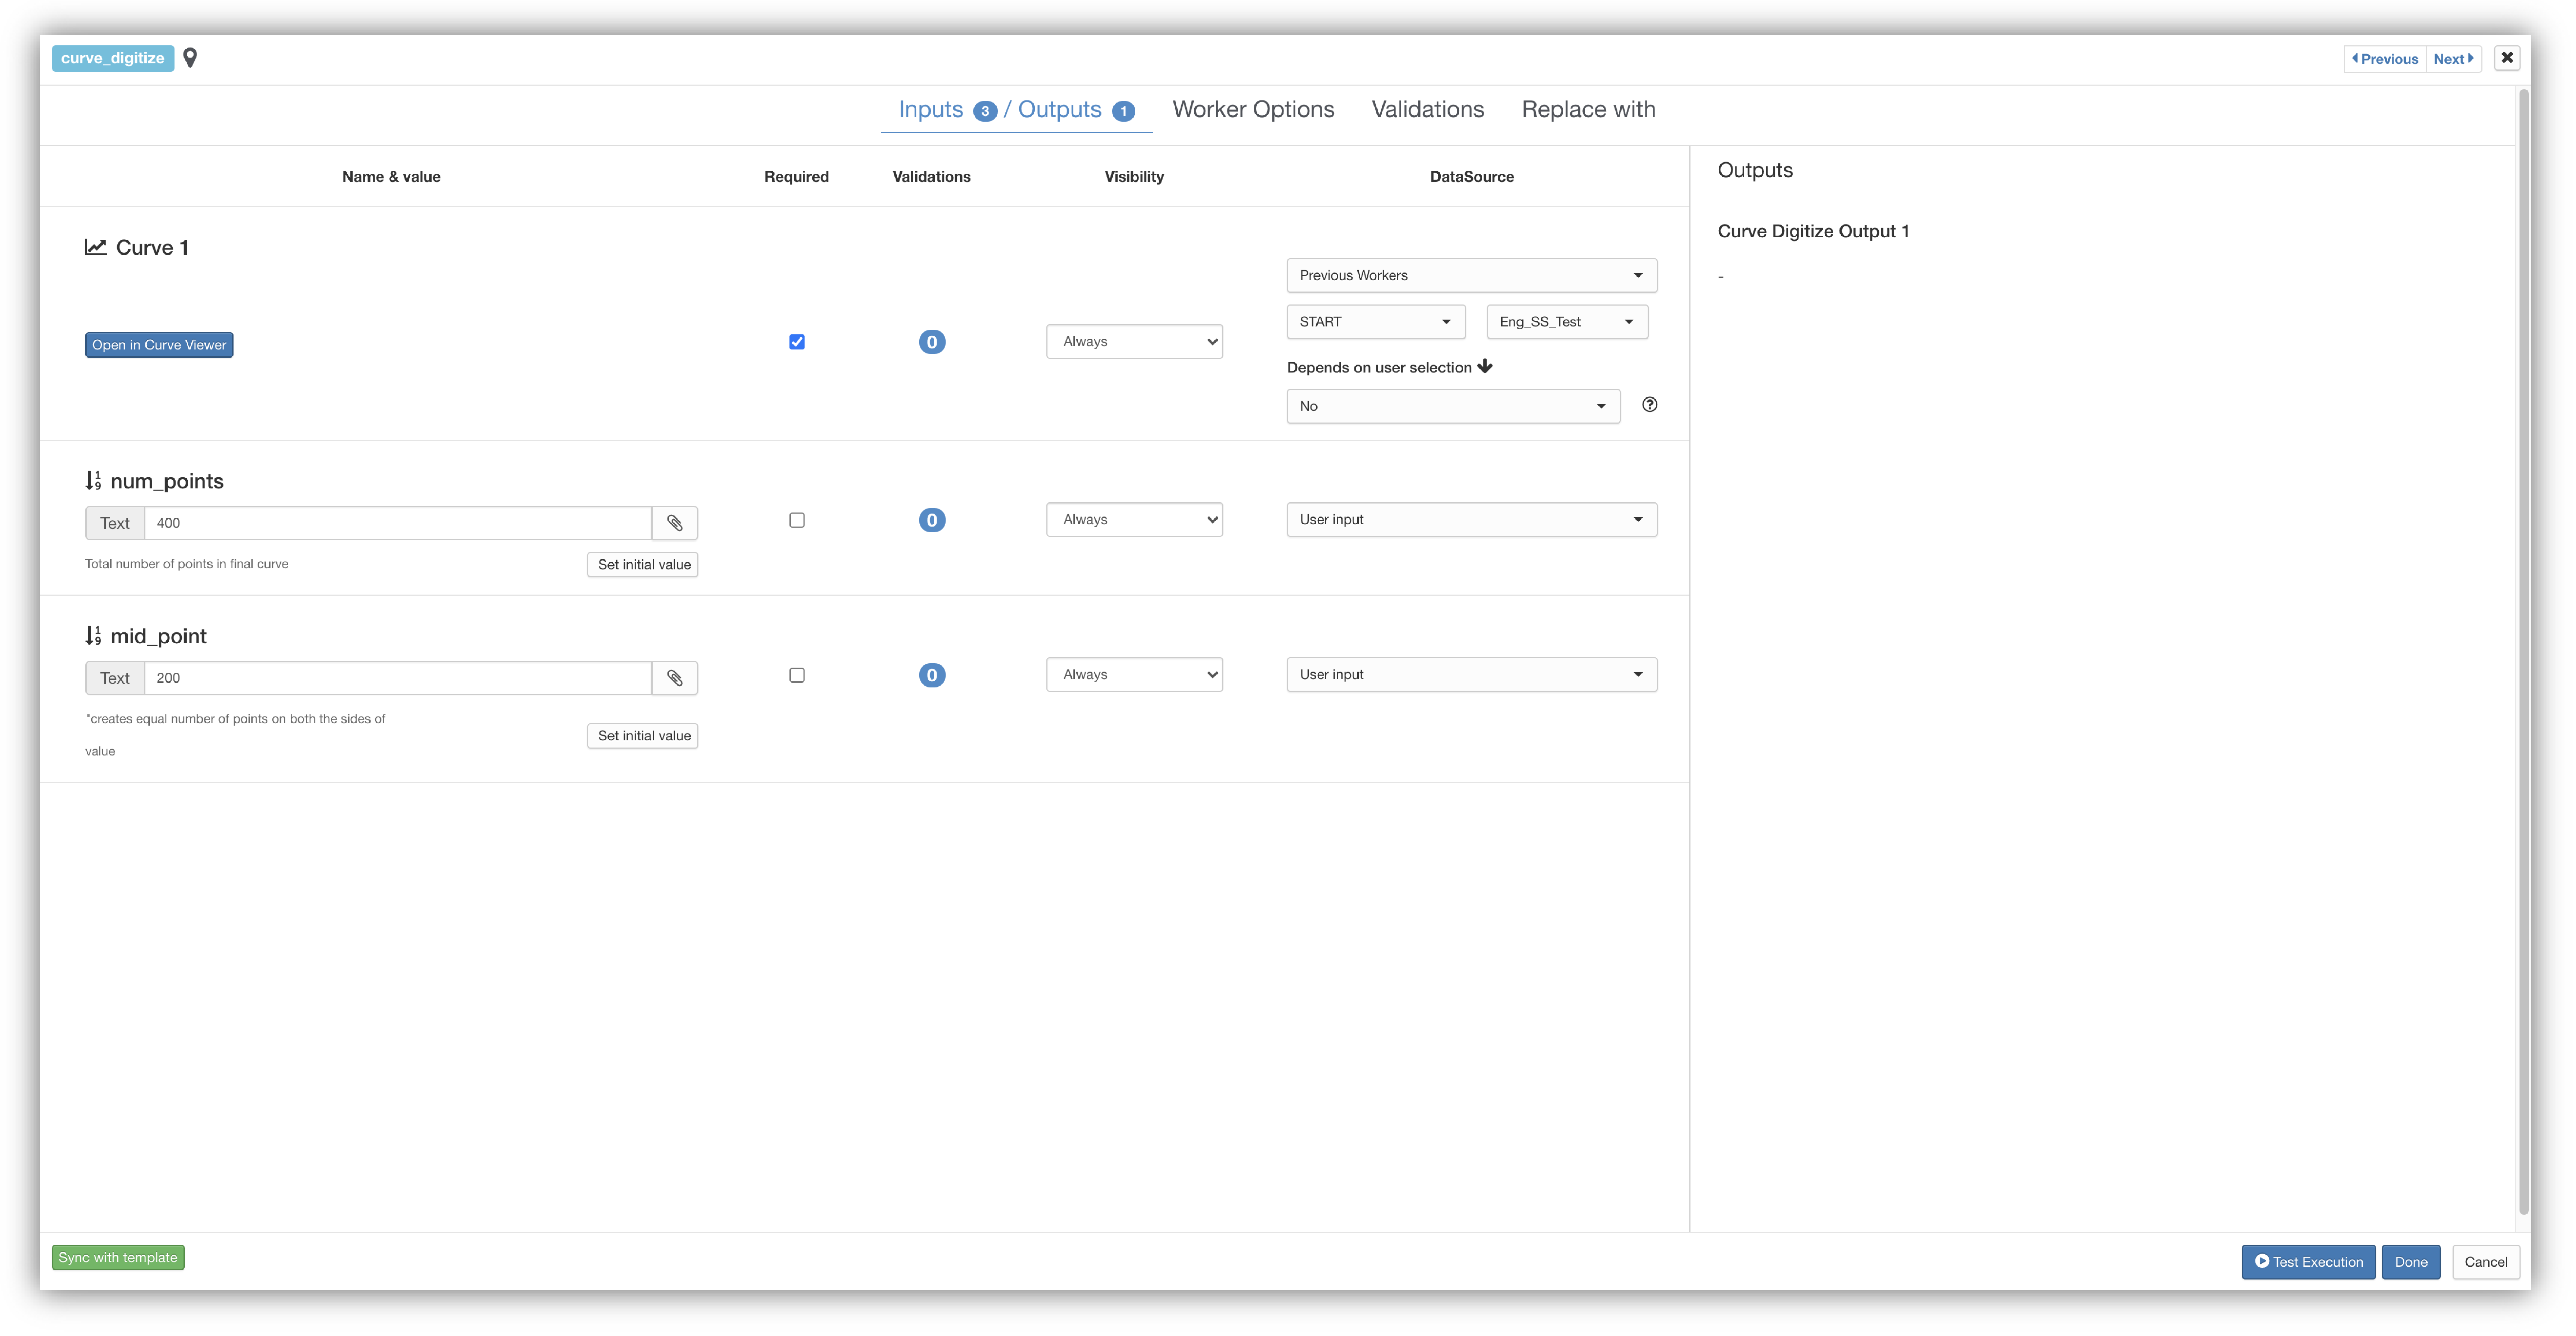Open Curve 1 validations count badge
Viewport: 2576px width, 1336px height.
(932, 342)
